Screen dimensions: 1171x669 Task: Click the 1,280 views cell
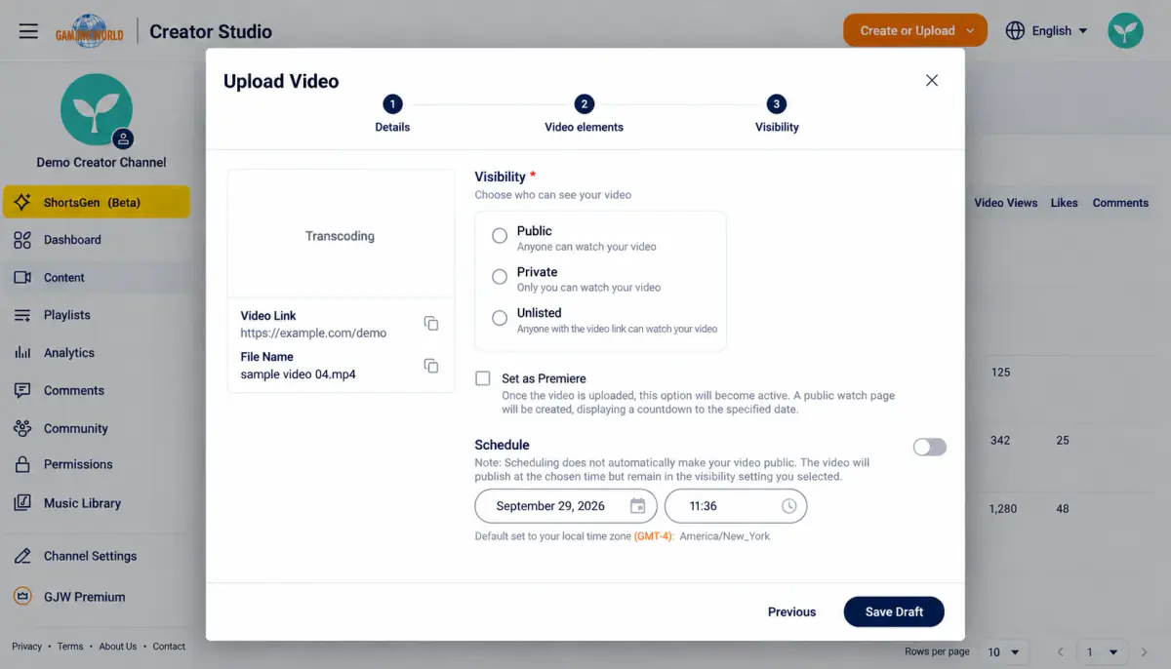coord(1003,508)
